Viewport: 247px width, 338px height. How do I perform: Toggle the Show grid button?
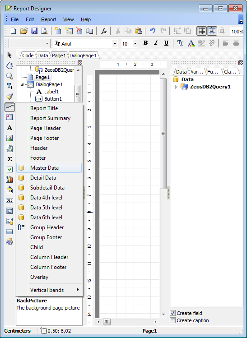[201, 31]
